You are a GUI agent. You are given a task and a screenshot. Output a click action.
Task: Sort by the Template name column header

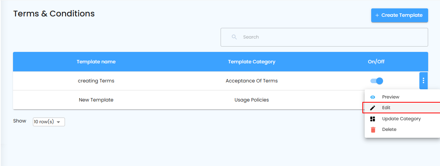(96, 61)
